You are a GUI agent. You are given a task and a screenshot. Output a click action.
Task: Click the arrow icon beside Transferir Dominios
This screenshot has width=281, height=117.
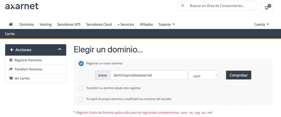[11, 69]
